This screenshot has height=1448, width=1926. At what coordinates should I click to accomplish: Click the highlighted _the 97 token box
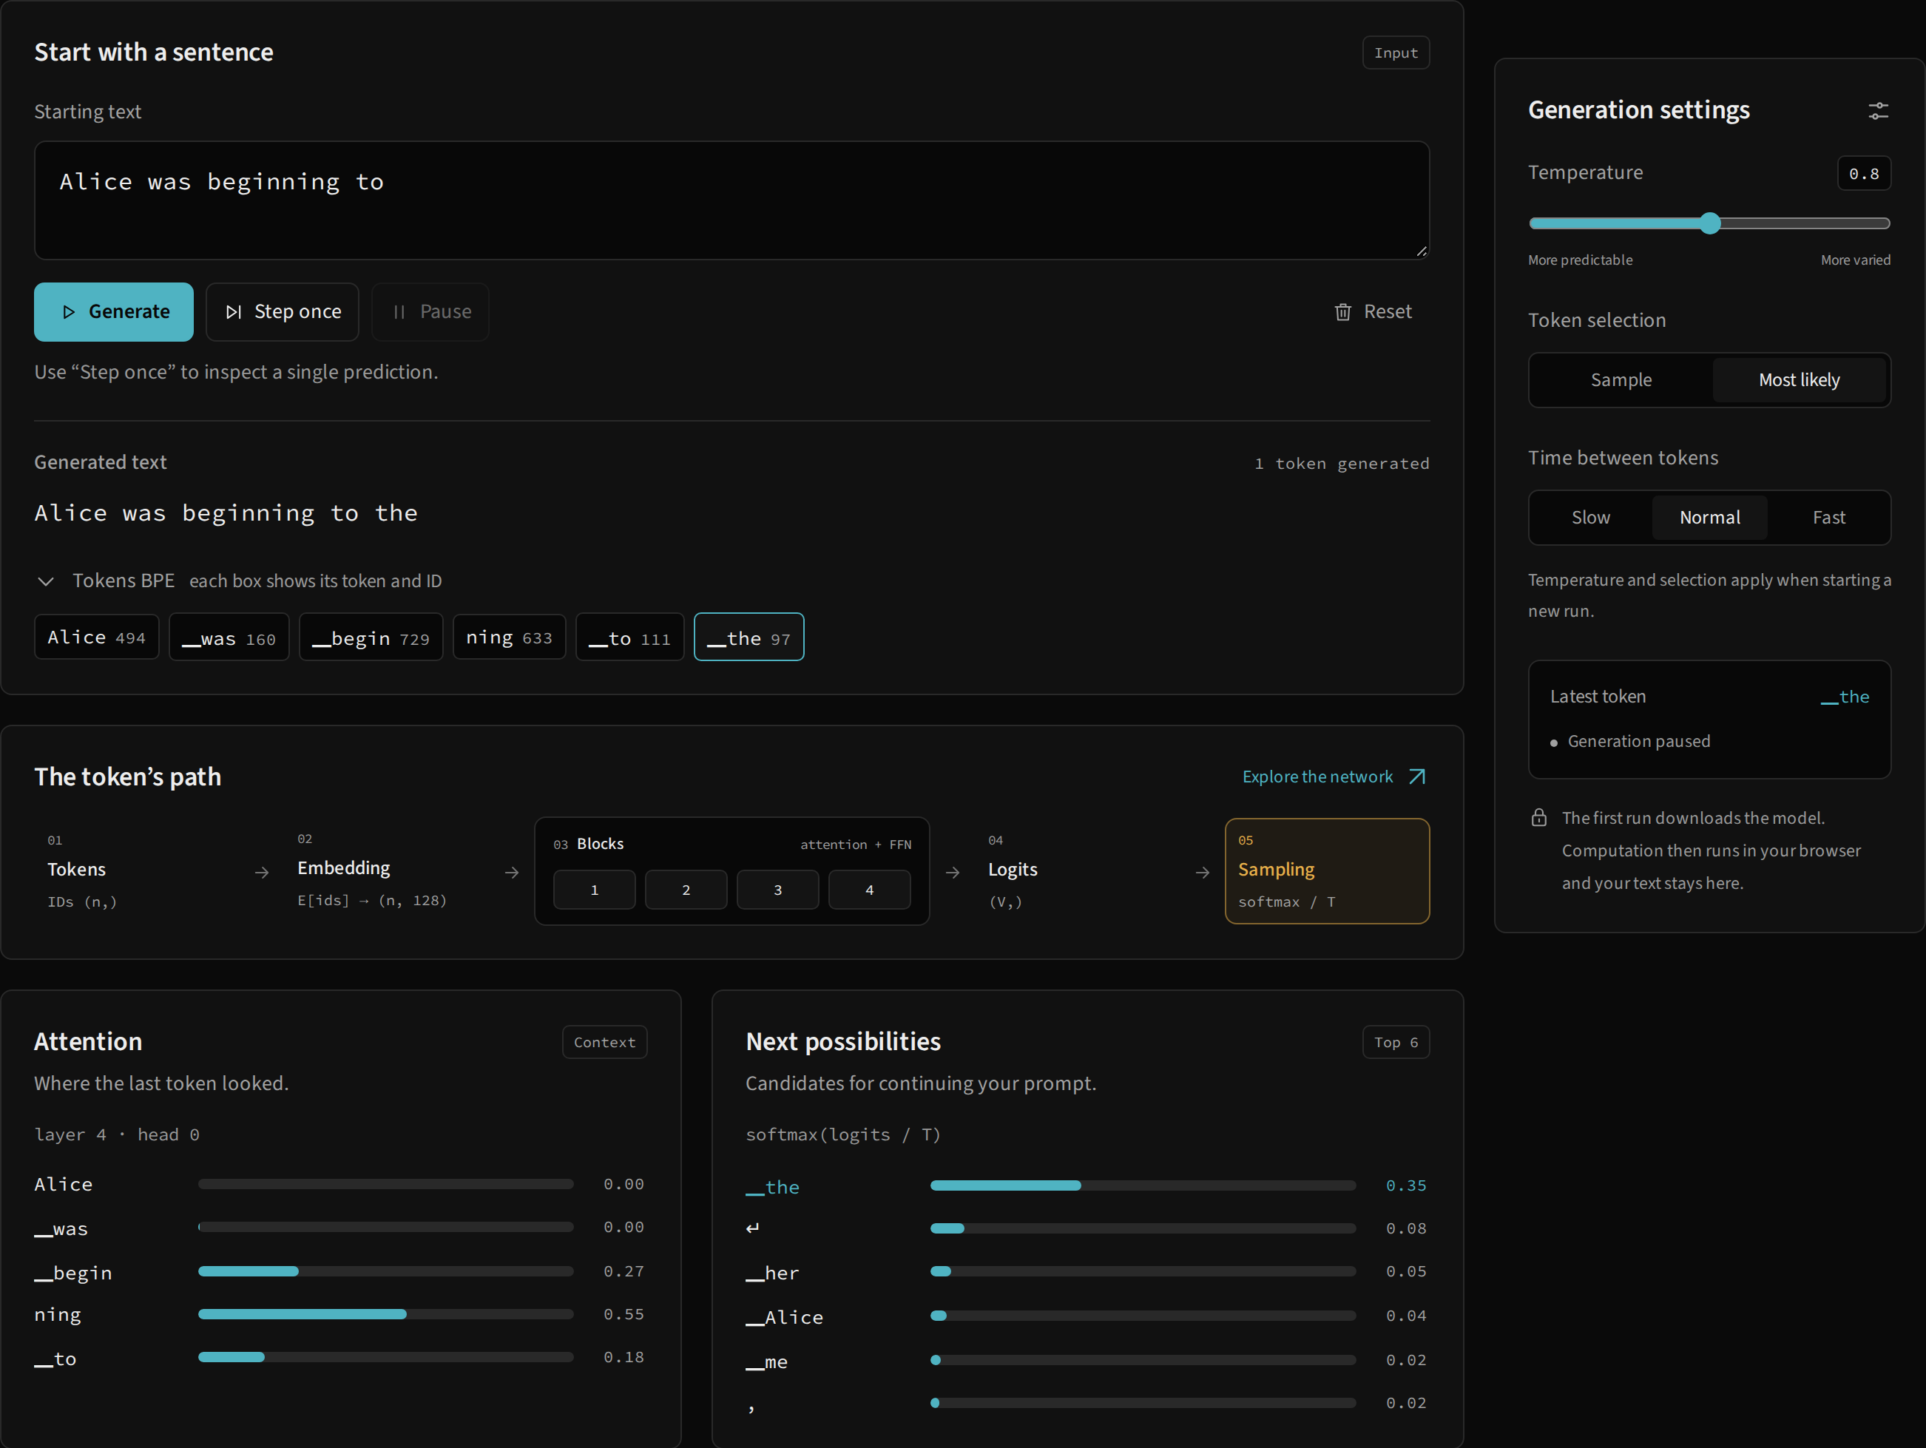pos(749,637)
